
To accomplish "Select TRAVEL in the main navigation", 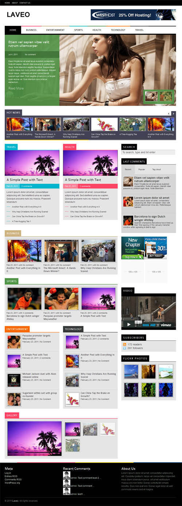I will 139,30.
